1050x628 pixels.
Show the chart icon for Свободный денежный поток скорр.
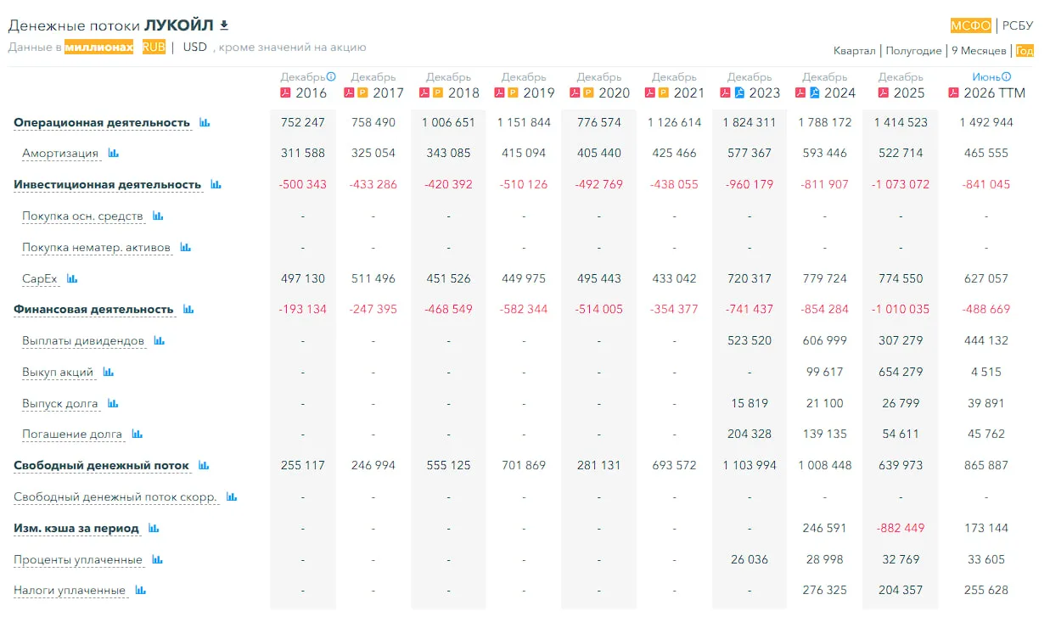[x=232, y=496]
